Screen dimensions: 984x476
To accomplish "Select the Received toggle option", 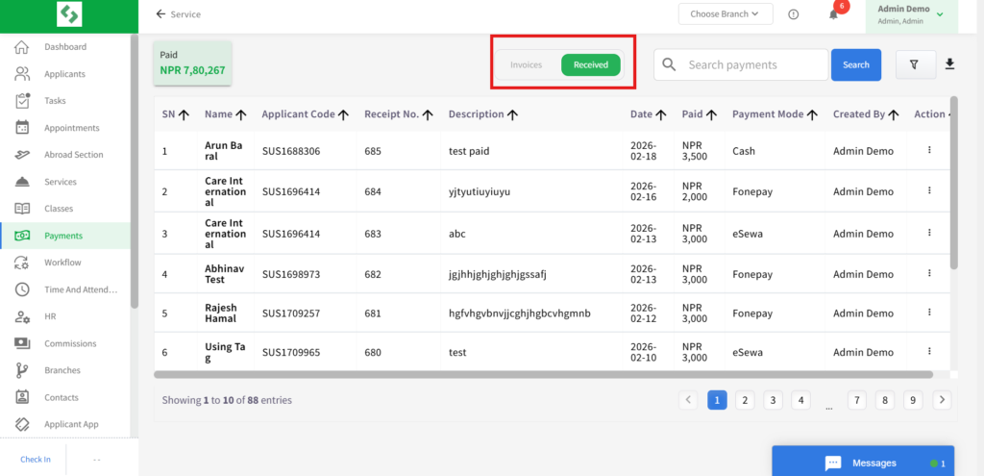I will [x=590, y=64].
